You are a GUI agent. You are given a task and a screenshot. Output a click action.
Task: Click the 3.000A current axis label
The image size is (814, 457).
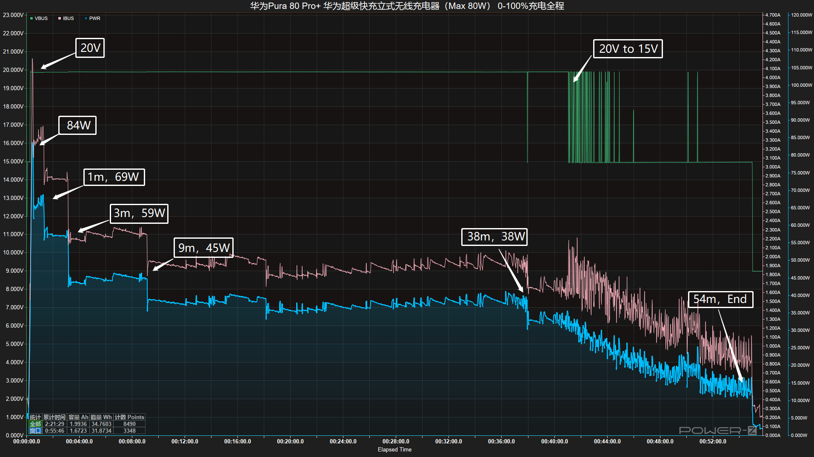click(773, 167)
